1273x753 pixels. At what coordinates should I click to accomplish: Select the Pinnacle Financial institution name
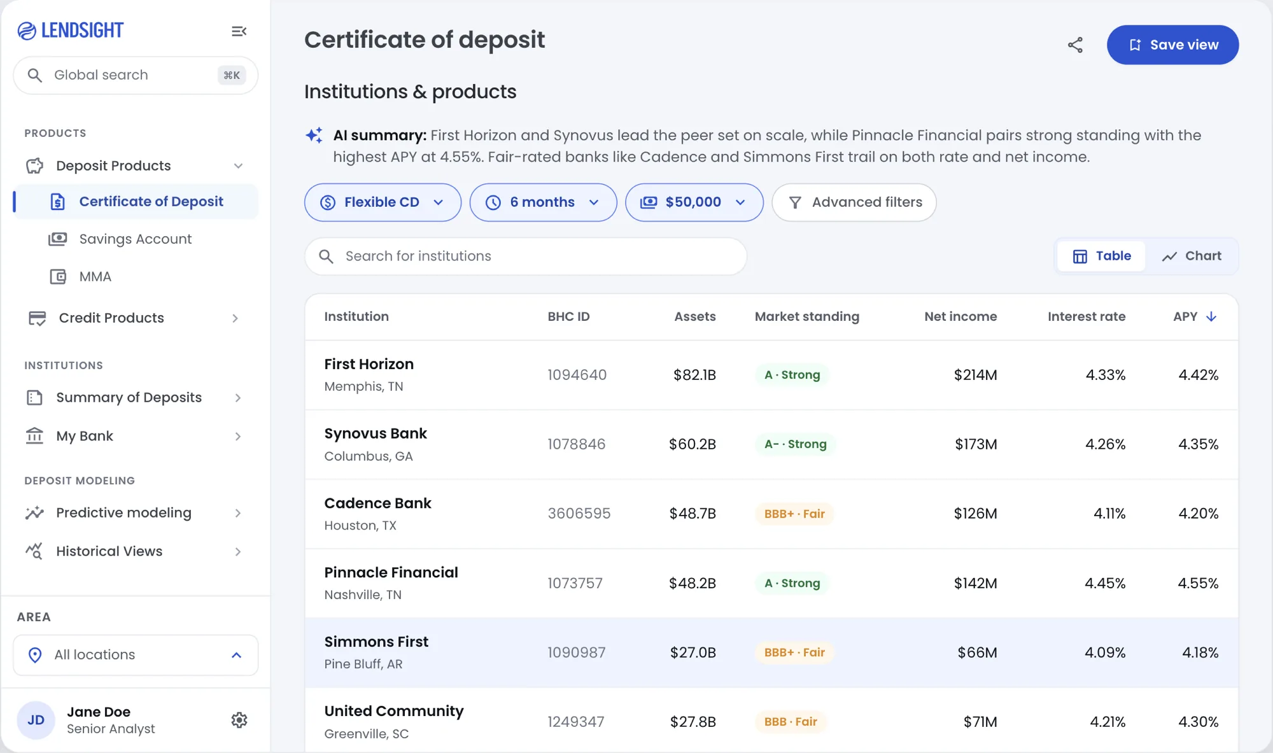(391, 572)
